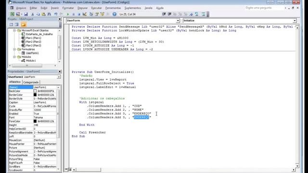Select EstaPasta_de_trabalho in the project tree
Image resolution: width=308 pixels, height=173 pixels.
39,34
